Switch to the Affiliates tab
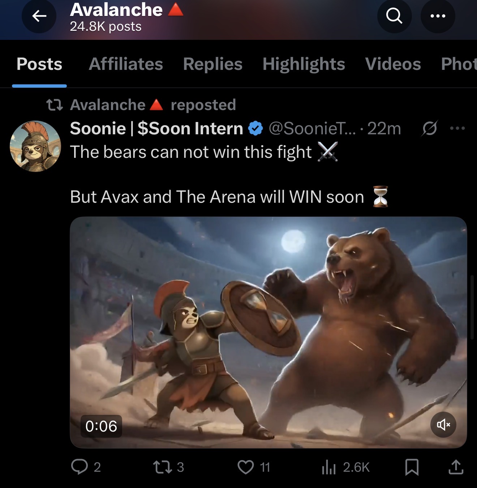This screenshot has width=477, height=488. point(126,64)
